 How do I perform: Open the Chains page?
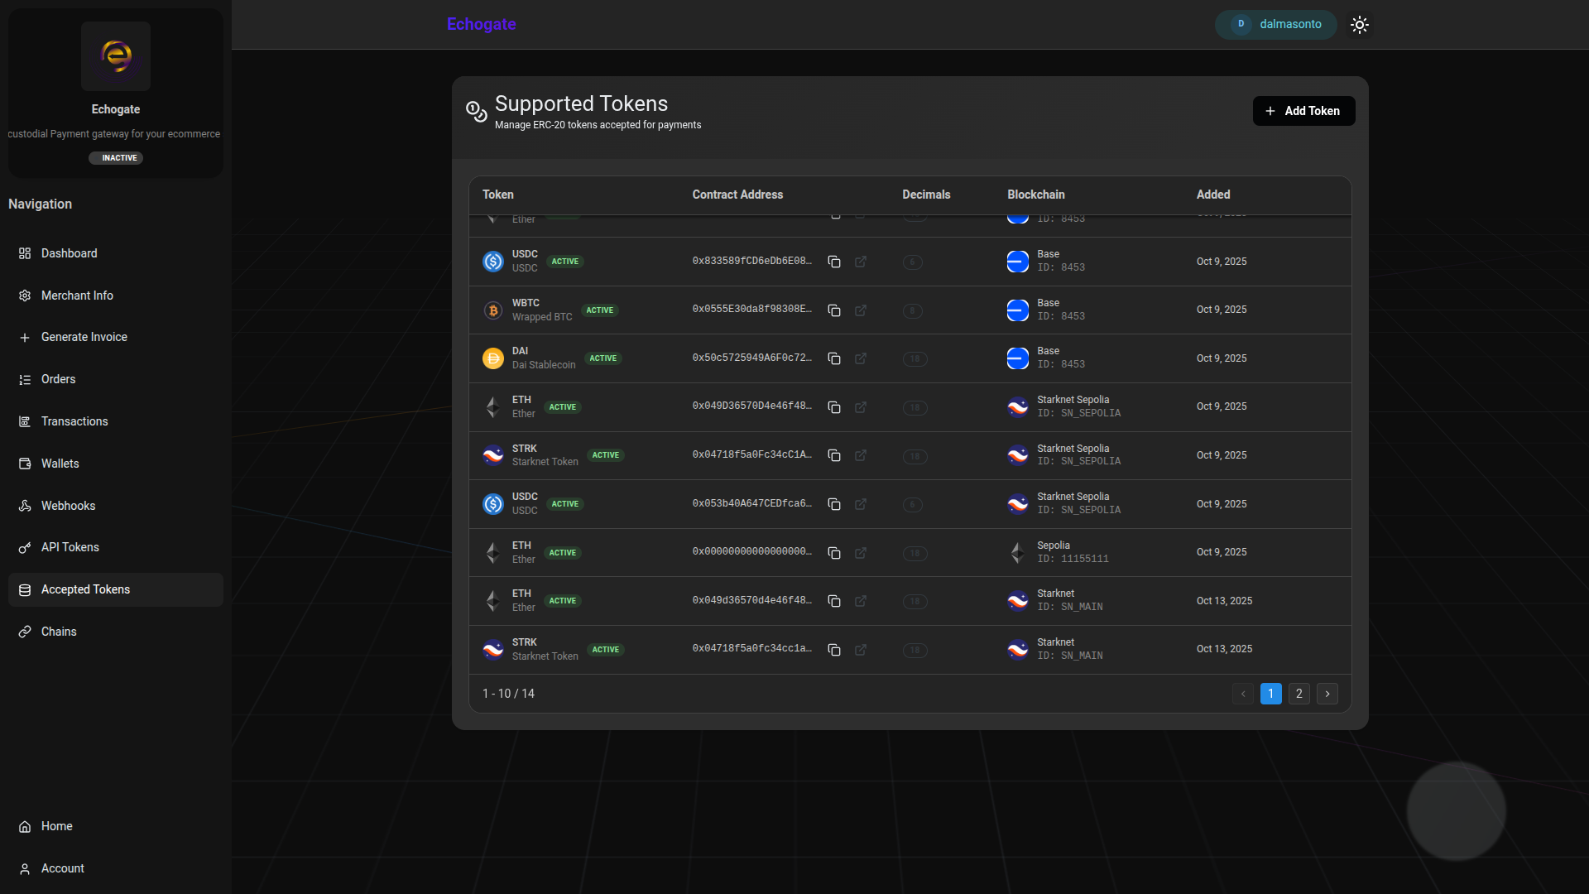59,632
